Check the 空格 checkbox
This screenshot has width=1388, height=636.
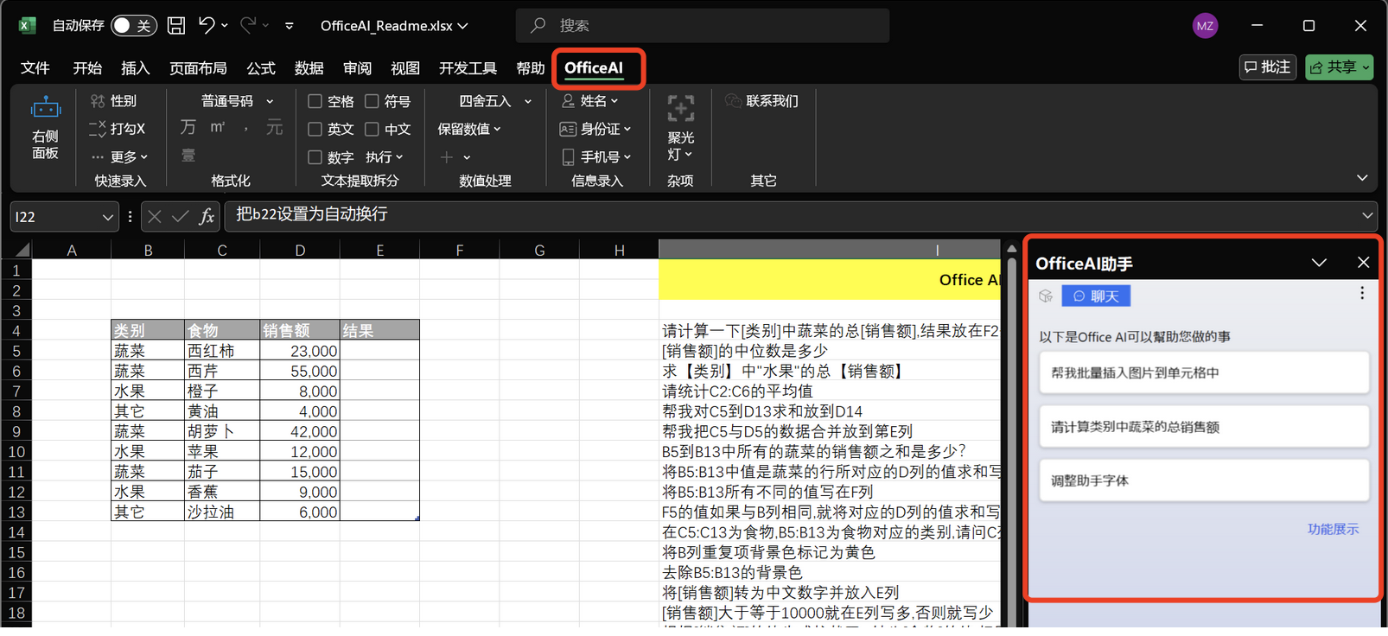(x=315, y=102)
